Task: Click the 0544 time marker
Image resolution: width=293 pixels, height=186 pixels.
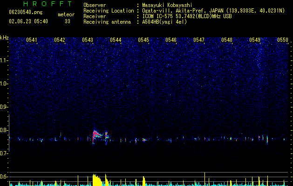Action: tap(116, 40)
